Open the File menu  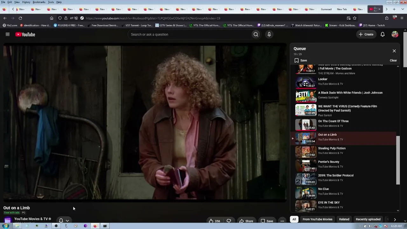(x=3, y=2)
